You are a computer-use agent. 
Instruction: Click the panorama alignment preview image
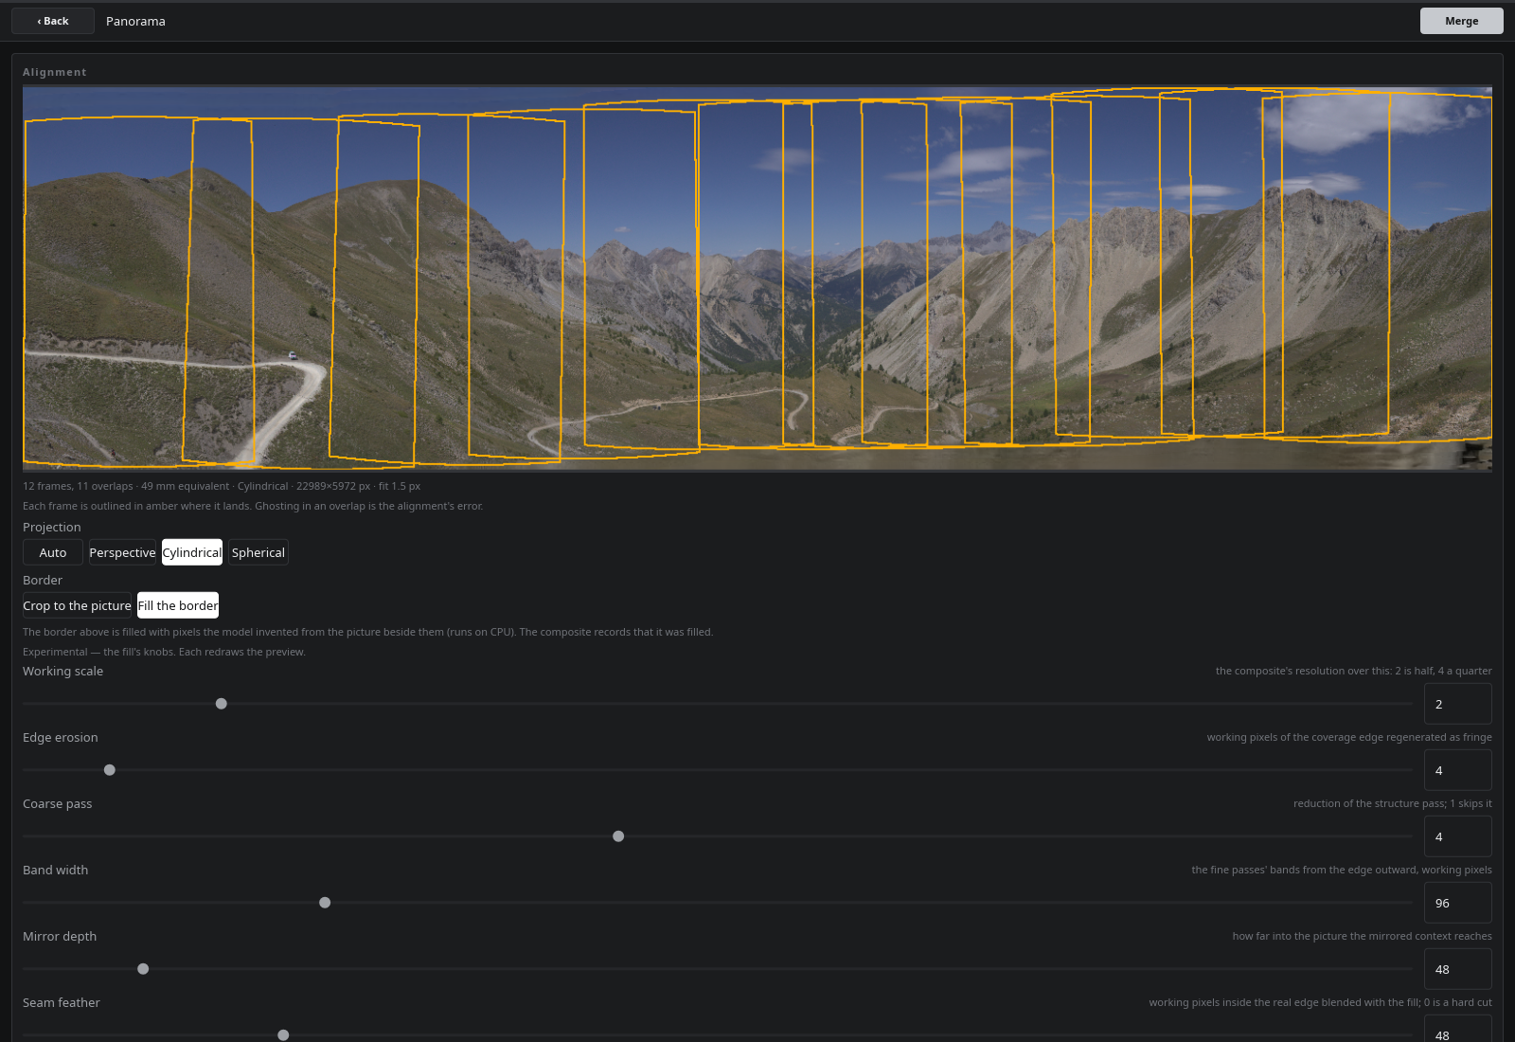click(x=757, y=278)
